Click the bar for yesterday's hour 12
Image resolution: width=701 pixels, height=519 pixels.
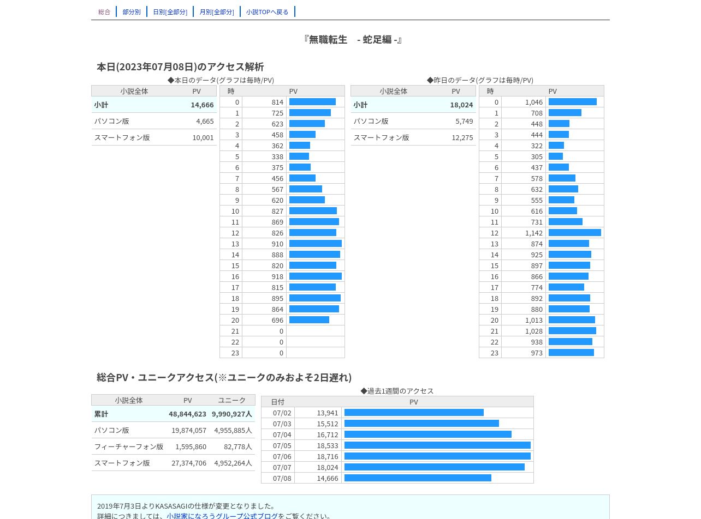click(575, 233)
